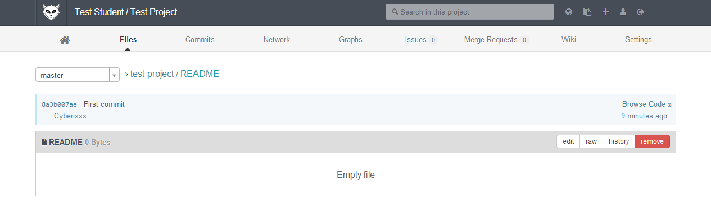View the raw file button

tap(591, 141)
